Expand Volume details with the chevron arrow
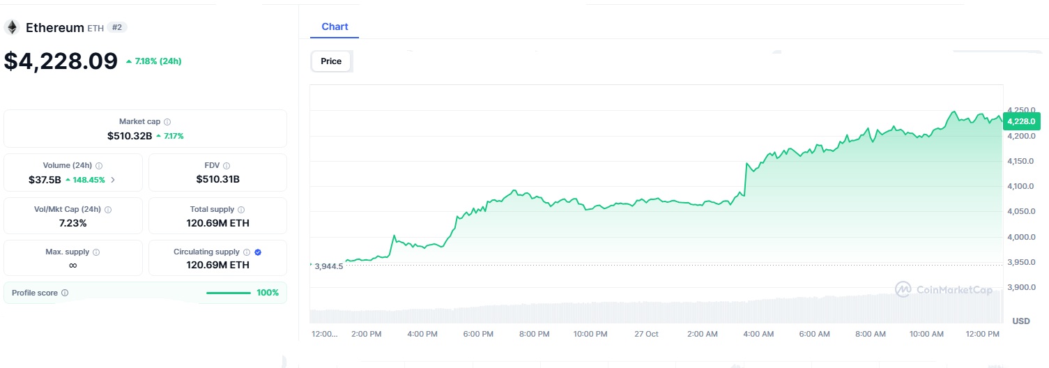This screenshot has height=368, width=1049. [114, 180]
